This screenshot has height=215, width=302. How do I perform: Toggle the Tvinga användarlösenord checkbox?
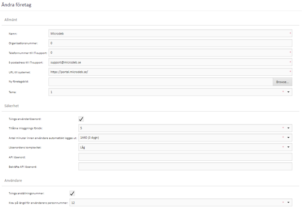[81, 119]
